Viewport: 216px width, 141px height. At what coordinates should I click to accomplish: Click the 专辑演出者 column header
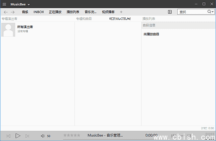pyautogui.click(x=9, y=19)
